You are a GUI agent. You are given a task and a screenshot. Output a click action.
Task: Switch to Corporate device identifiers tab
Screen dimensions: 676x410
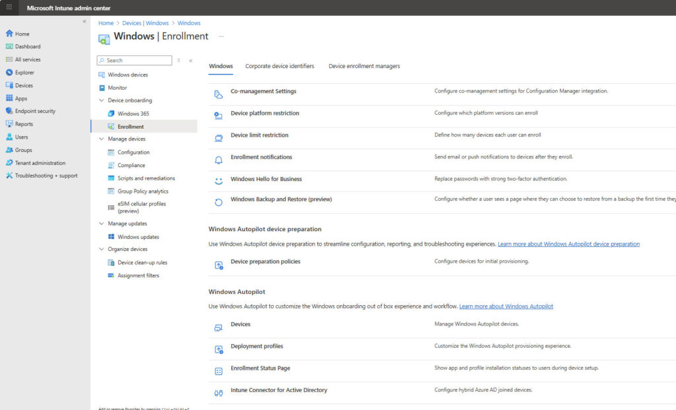tap(279, 66)
